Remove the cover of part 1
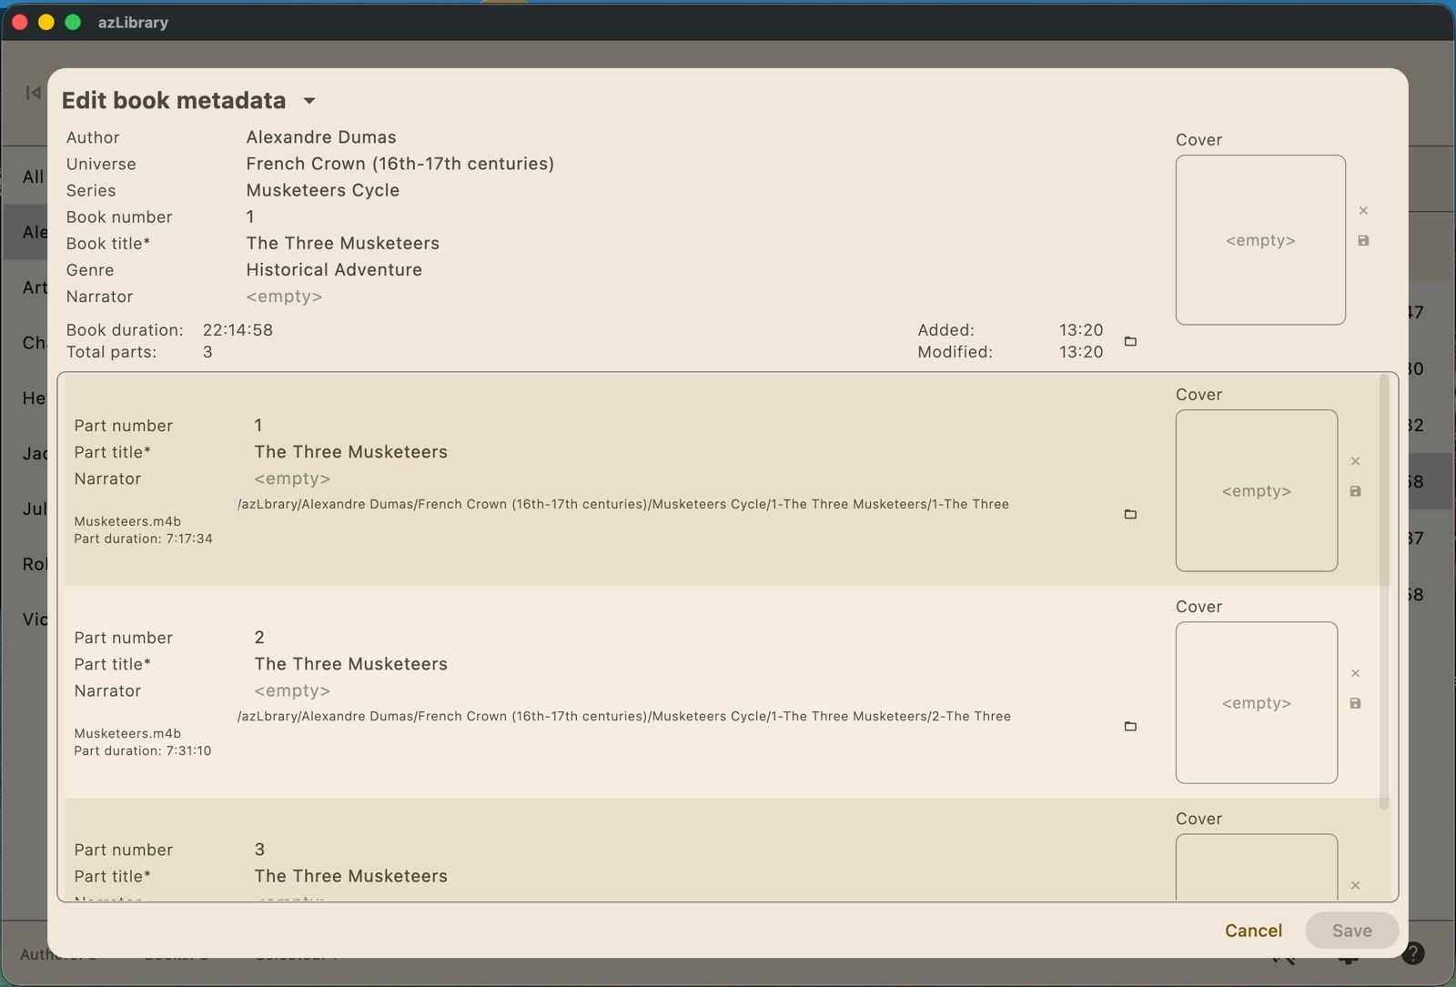Screen dimensions: 1456x987 [x=1355, y=461]
